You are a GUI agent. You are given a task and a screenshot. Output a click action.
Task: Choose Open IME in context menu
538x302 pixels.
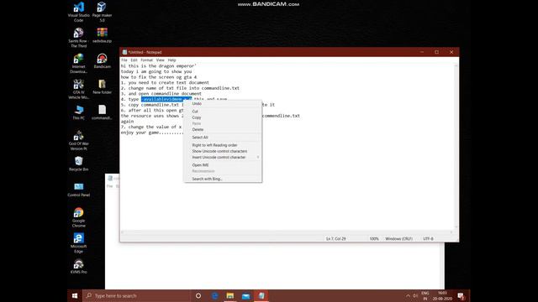tap(222, 165)
